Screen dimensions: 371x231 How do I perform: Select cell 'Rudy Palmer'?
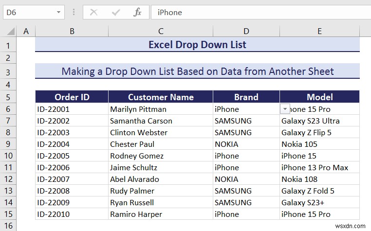pos(161,191)
